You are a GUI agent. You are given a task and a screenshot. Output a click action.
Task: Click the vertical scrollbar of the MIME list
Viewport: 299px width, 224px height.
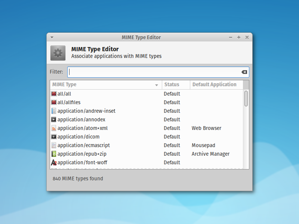click(x=246, y=99)
